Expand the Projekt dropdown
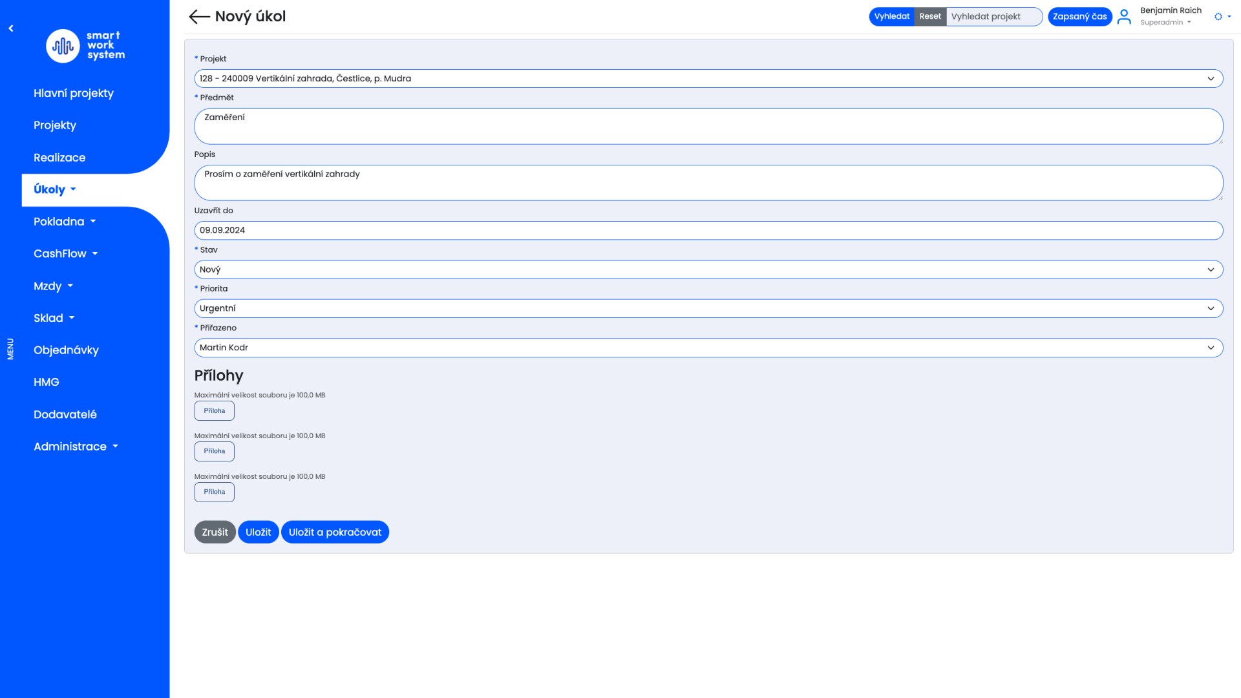The image size is (1241, 698). pos(708,79)
